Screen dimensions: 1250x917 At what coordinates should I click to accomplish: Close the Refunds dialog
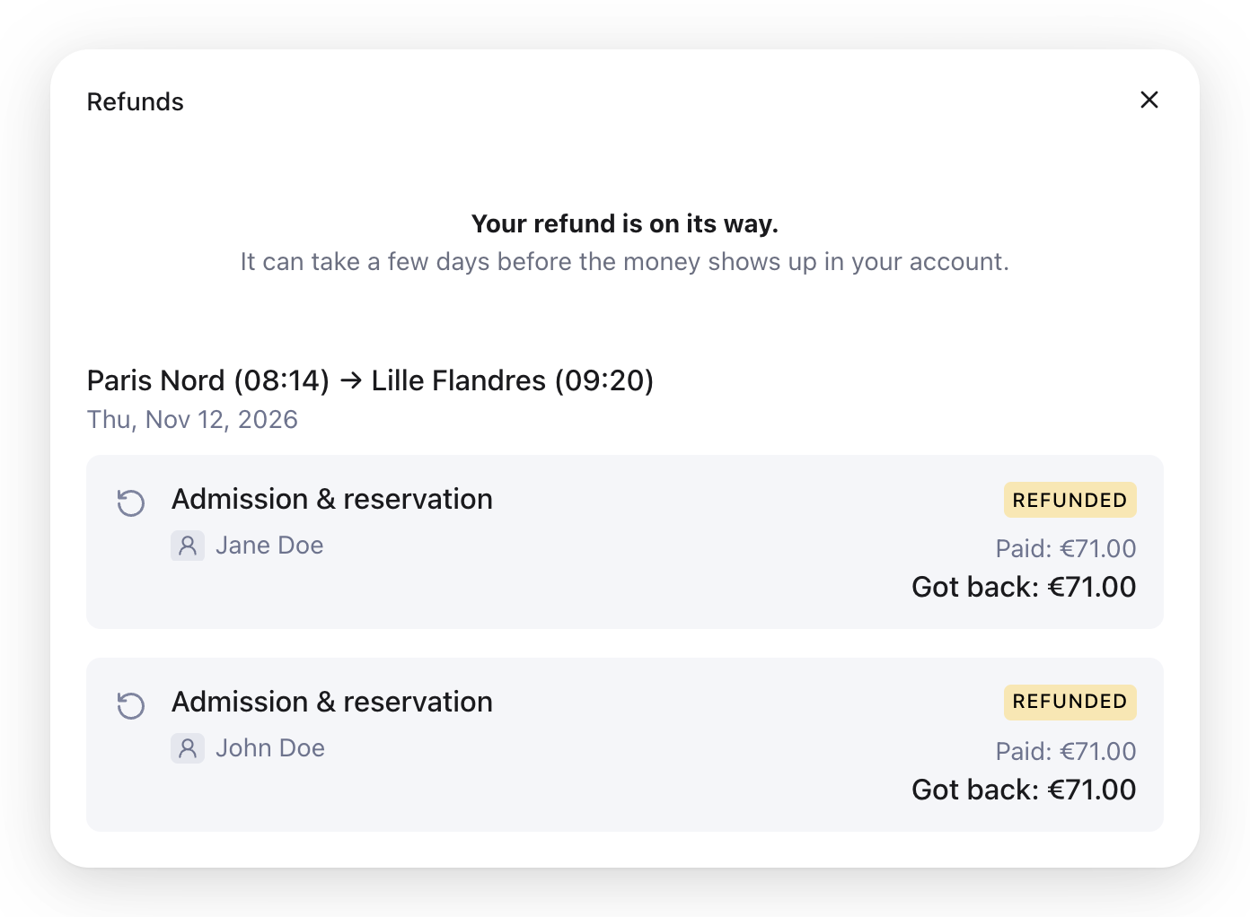[1149, 100]
